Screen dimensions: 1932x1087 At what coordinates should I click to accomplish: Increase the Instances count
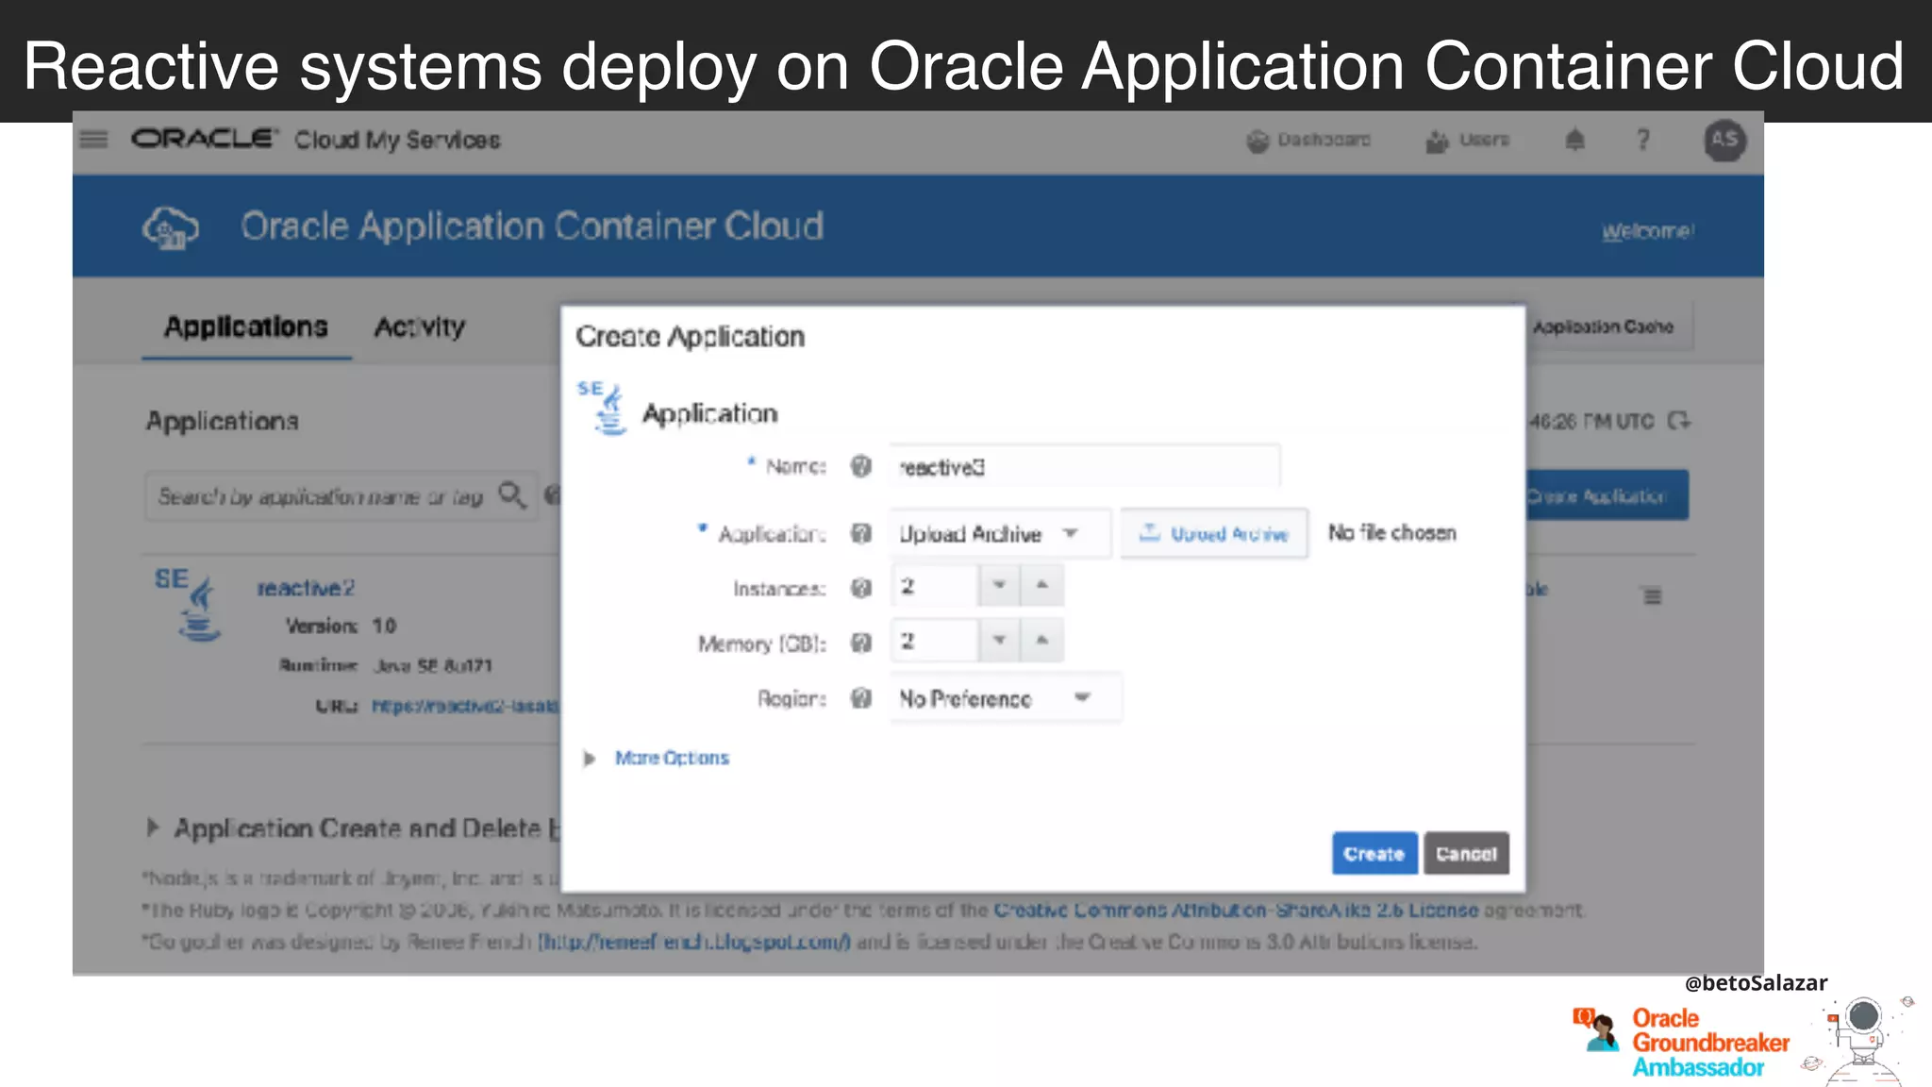click(1042, 586)
